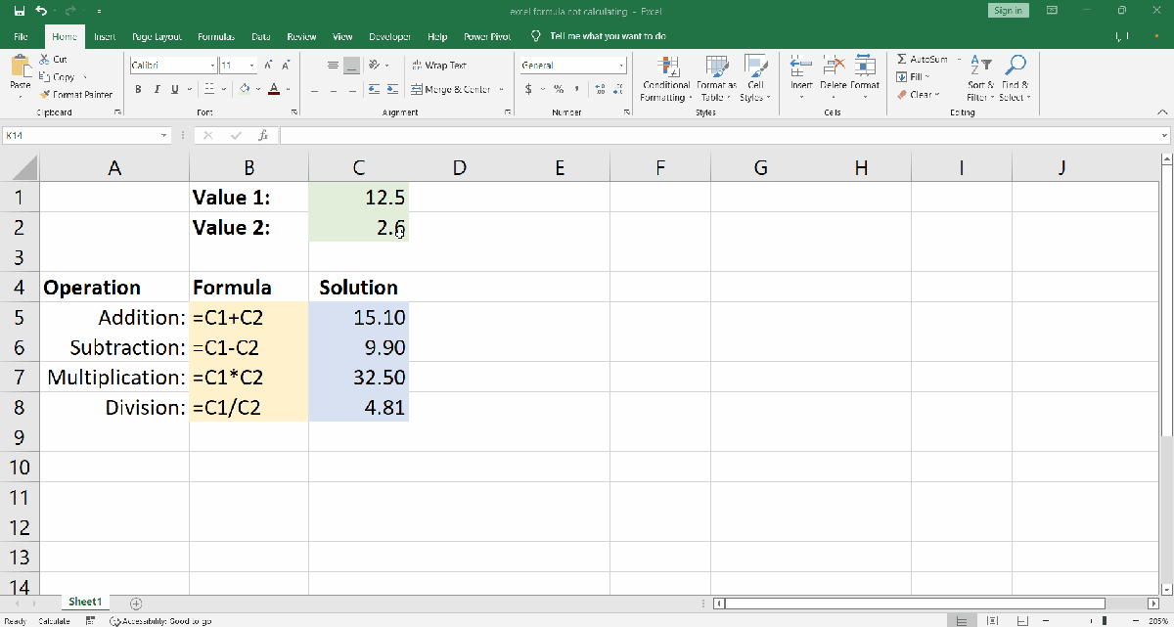Cut the selection with the scissors icon
Image resolution: width=1174 pixels, height=627 pixels.
[x=44, y=60]
